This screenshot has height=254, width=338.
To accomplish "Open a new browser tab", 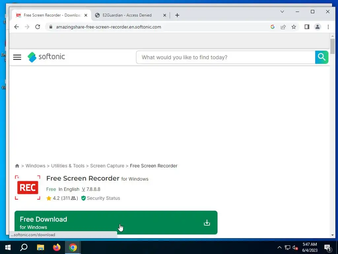I will (x=177, y=15).
